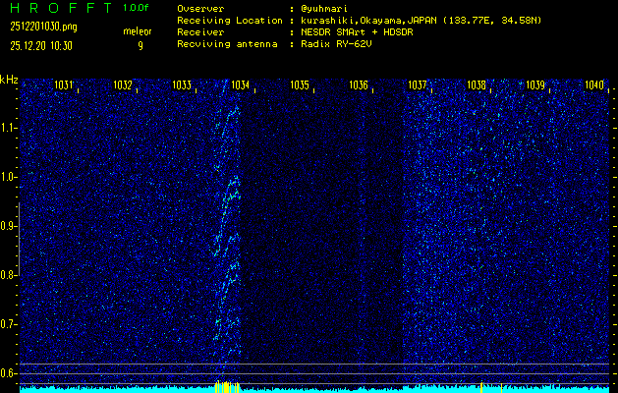Select the NESDR SMArt + HDSDR value

pyautogui.click(x=357, y=32)
